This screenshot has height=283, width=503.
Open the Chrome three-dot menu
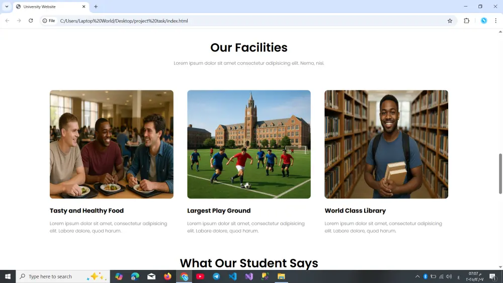[x=495, y=21]
